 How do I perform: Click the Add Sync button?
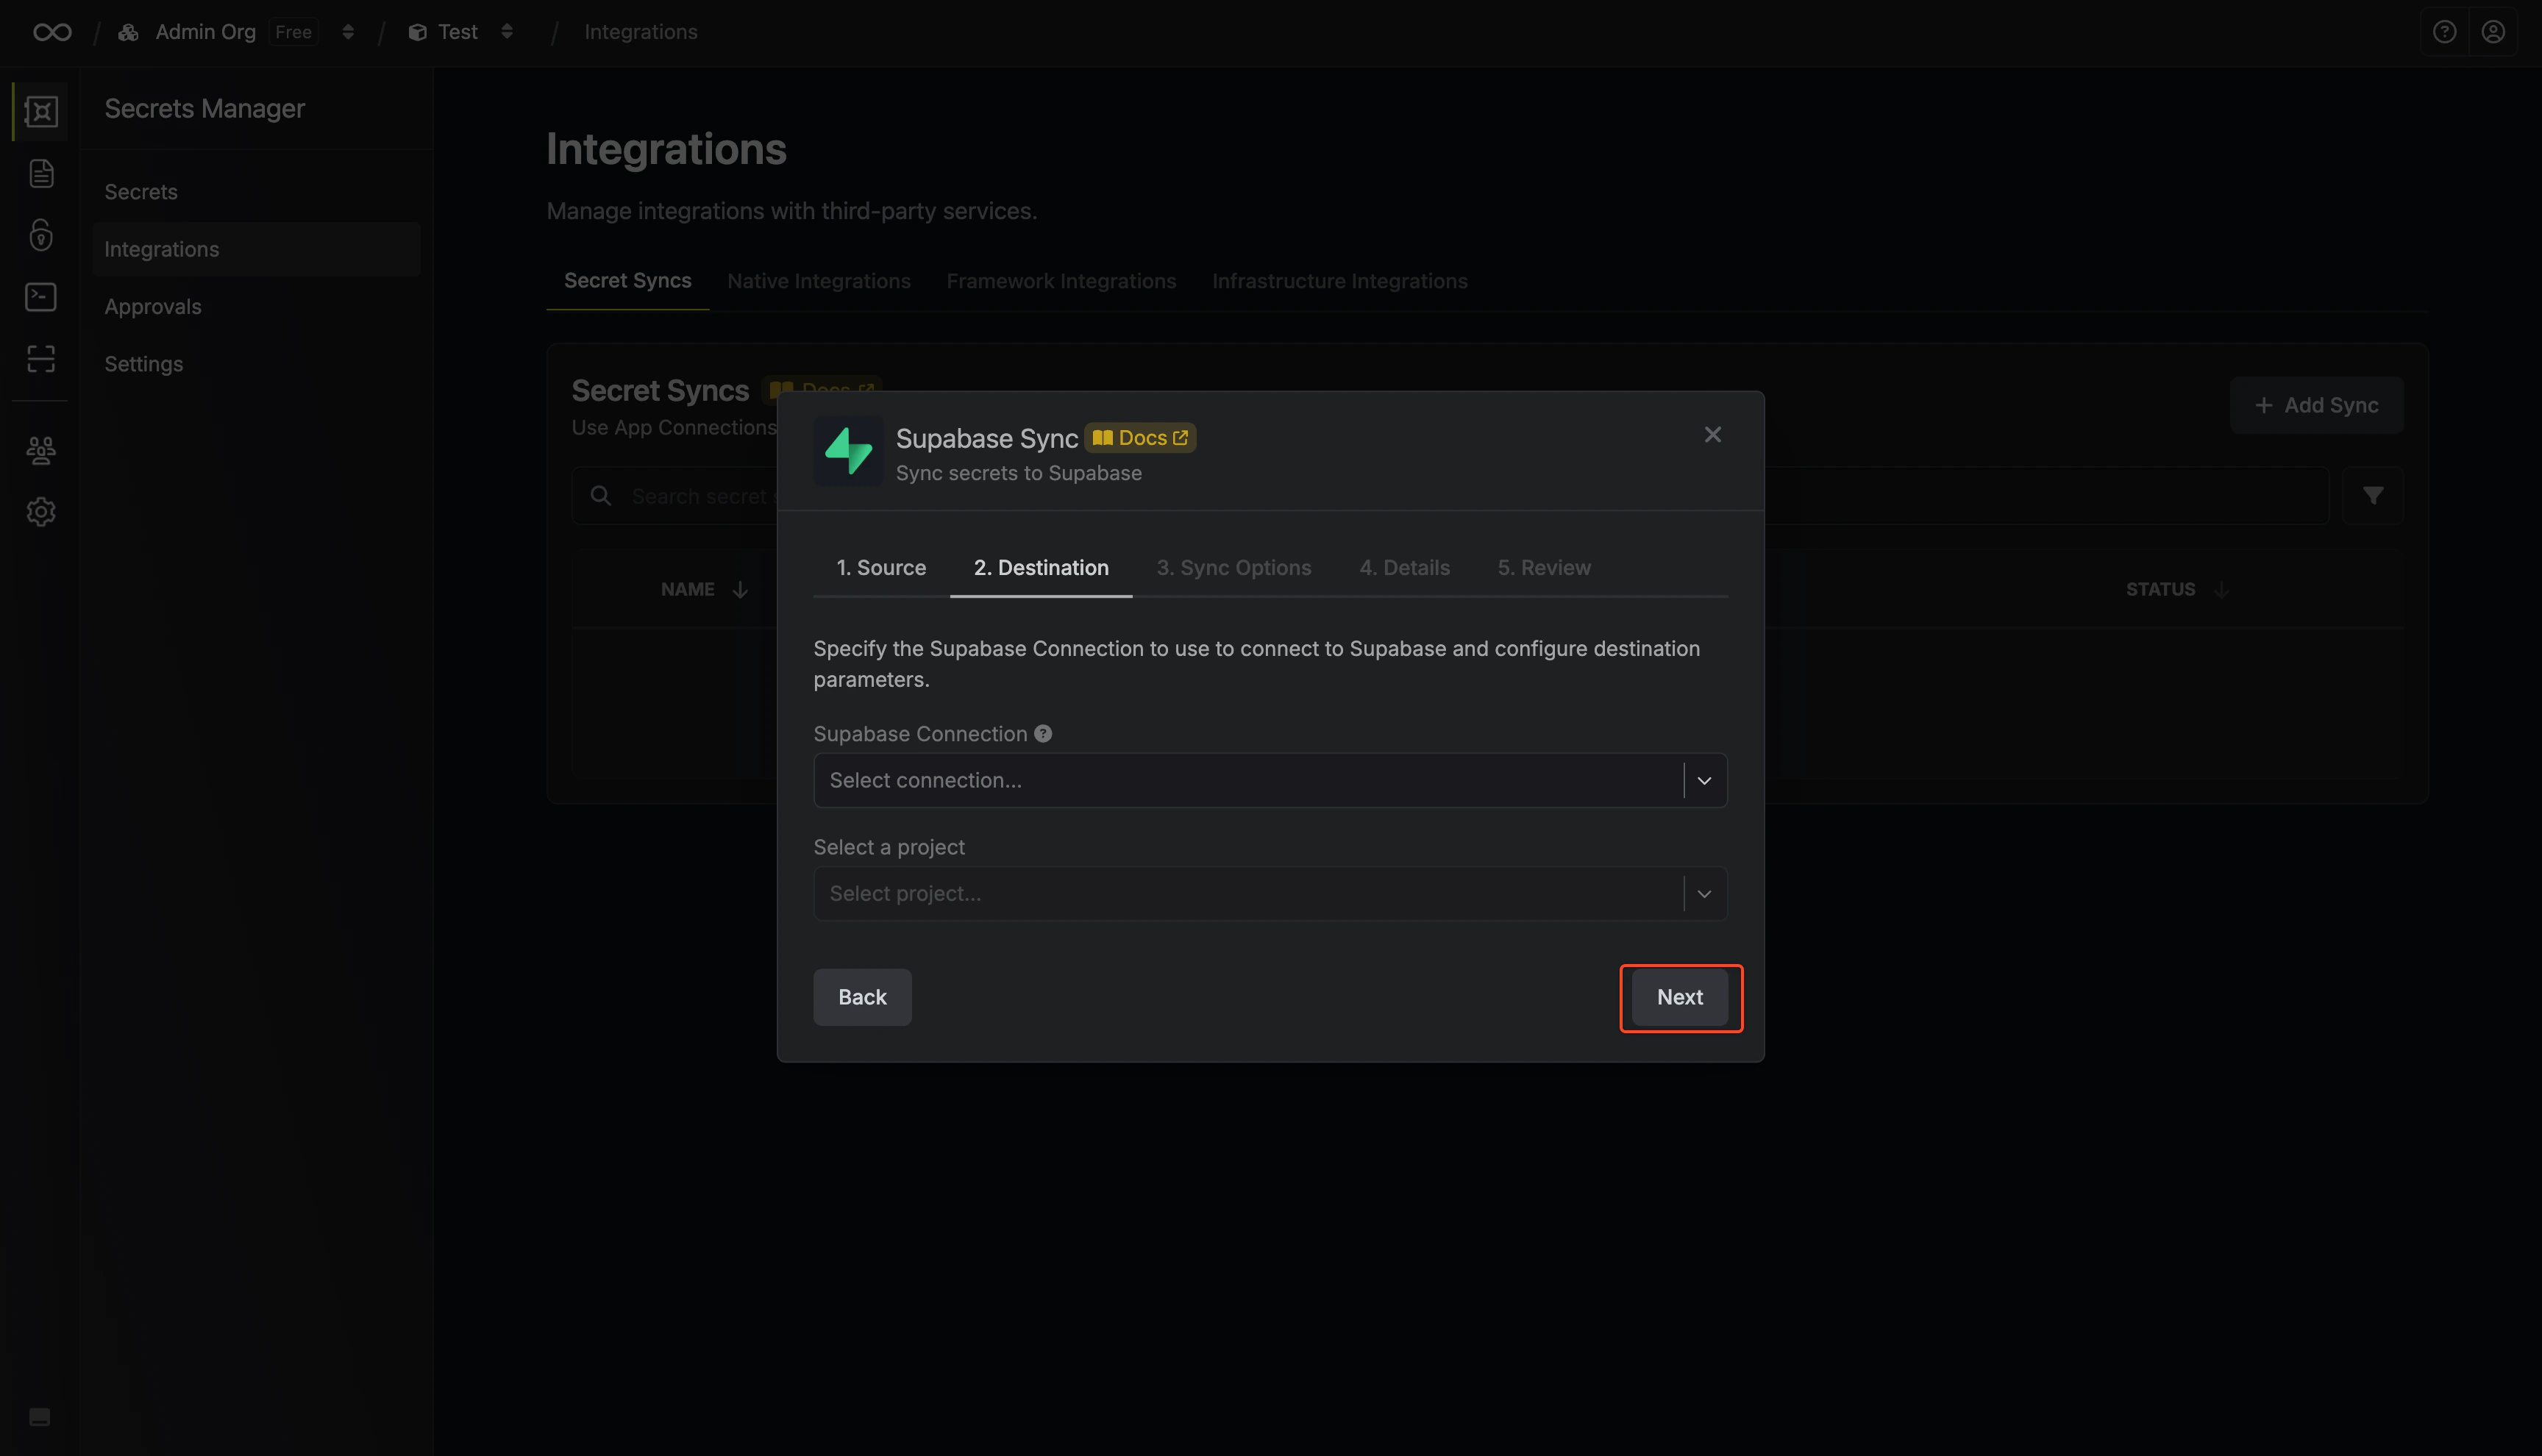click(x=2316, y=405)
